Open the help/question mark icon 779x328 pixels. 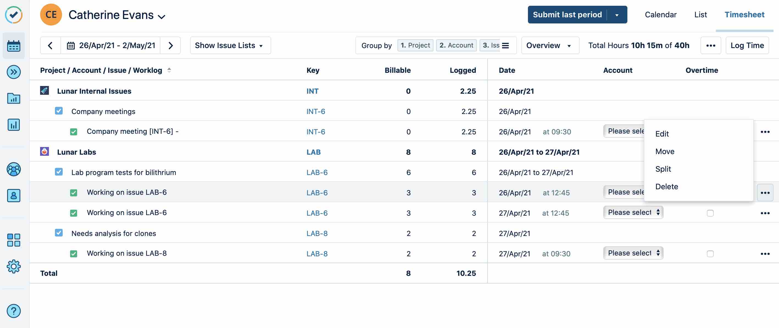pos(13,311)
